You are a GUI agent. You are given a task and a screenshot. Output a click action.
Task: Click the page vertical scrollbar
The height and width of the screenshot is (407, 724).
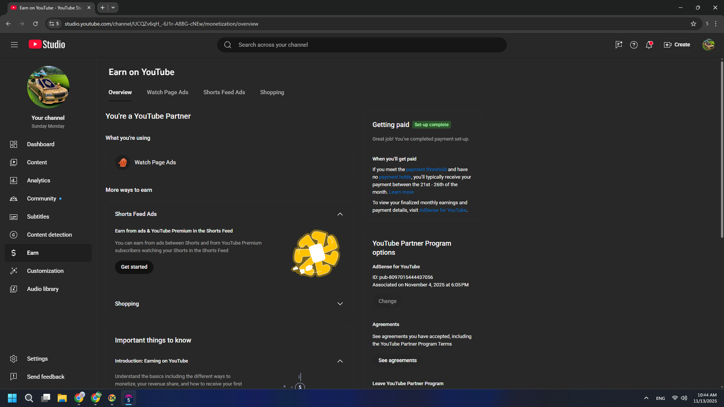coord(722,149)
